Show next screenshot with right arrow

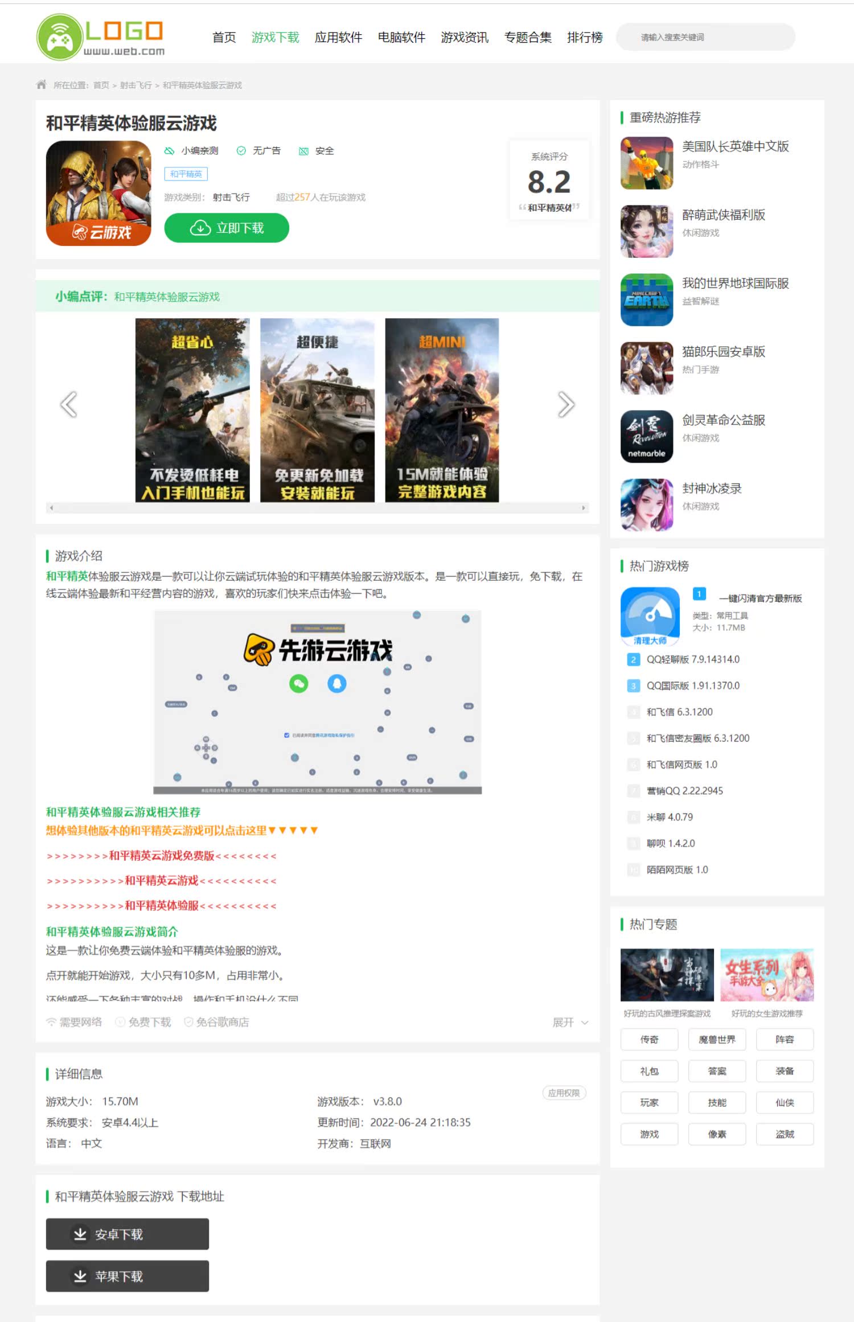click(x=566, y=405)
